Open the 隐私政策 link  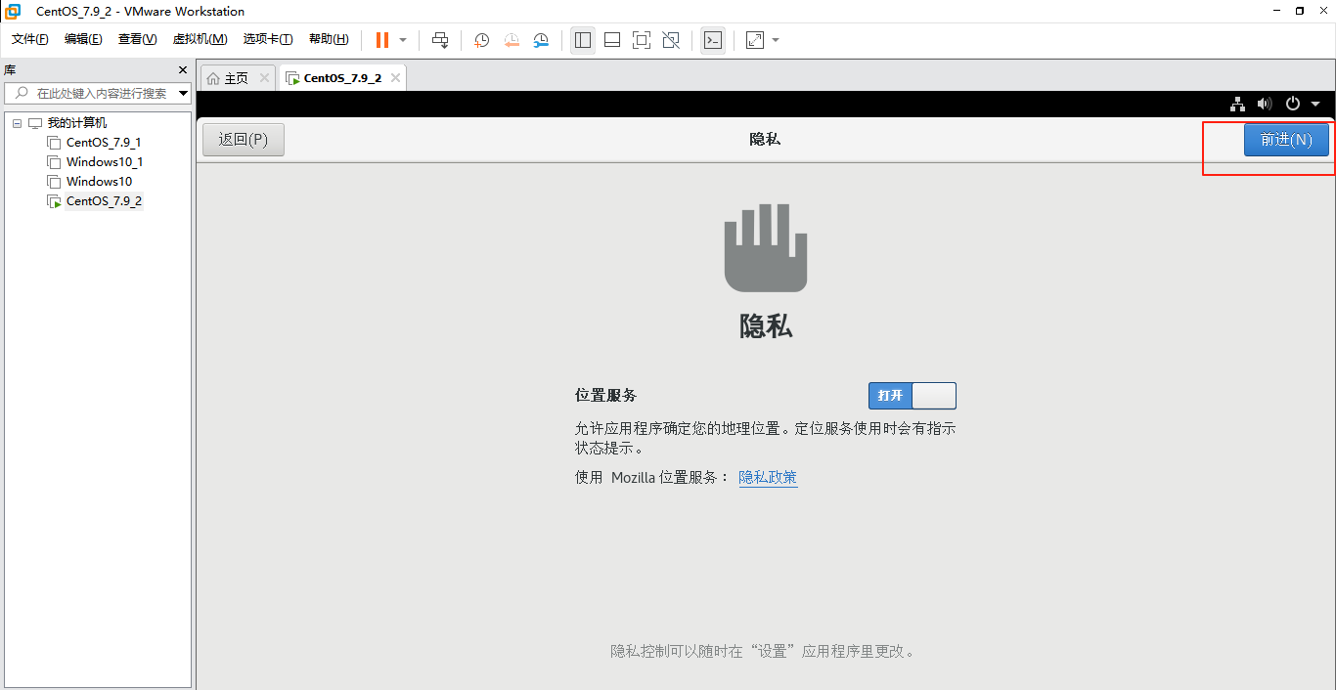768,478
